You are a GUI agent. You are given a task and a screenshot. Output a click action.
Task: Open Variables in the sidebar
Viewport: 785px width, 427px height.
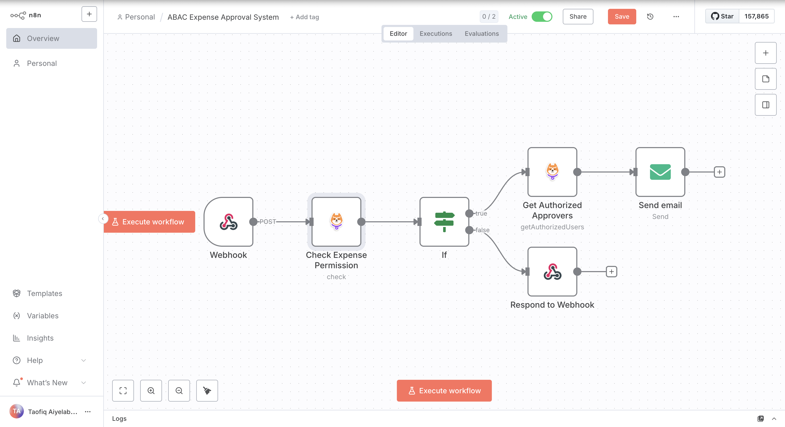point(52,315)
